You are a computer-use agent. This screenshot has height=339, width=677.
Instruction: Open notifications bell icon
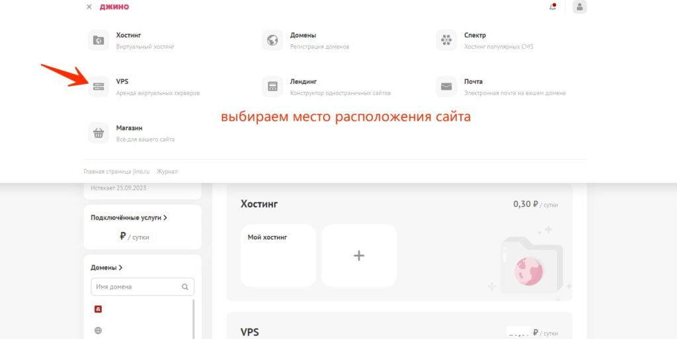(x=553, y=7)
